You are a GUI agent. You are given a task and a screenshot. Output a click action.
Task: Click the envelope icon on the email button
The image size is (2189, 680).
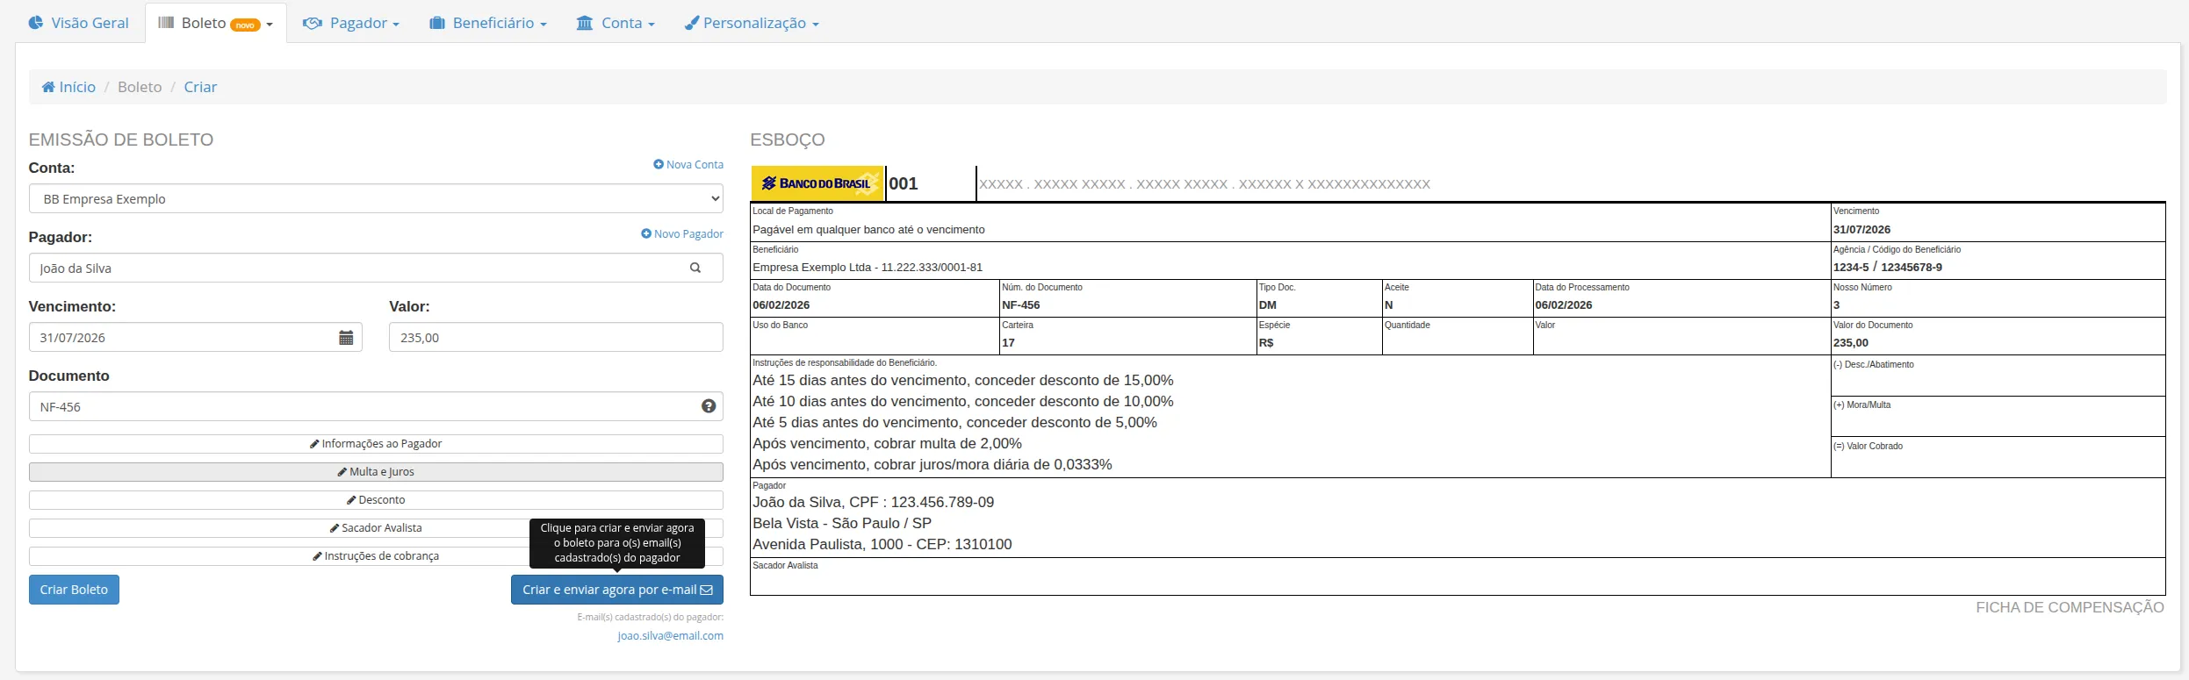click(x=706, y=590)
